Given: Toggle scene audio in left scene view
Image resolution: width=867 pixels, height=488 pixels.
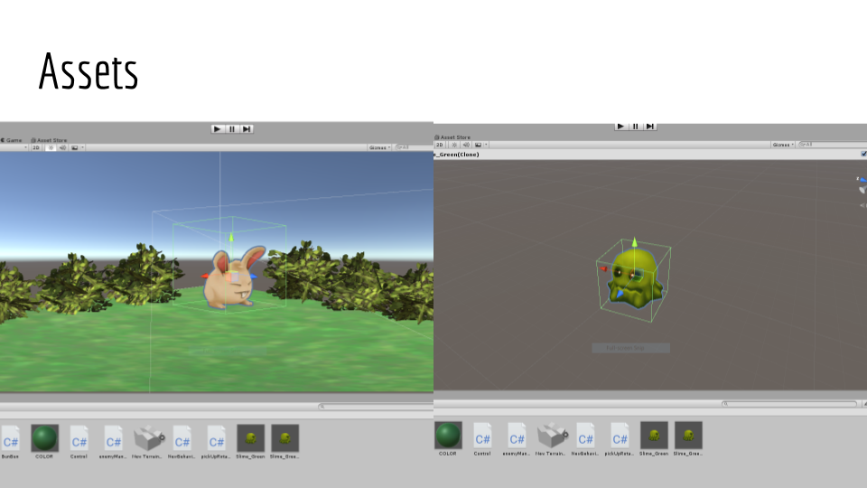Looking at the screenshot, I should tap(62, 147).
